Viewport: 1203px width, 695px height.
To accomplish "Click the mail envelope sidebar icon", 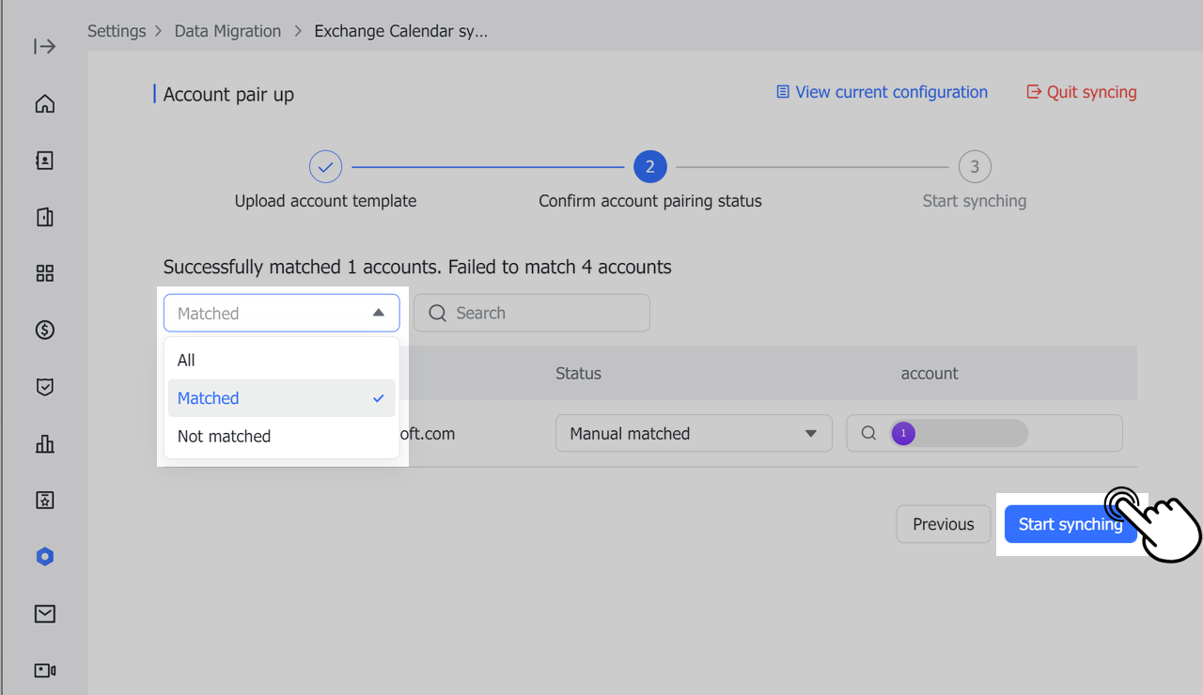I will pyautogui.click(x=44, y=613).
